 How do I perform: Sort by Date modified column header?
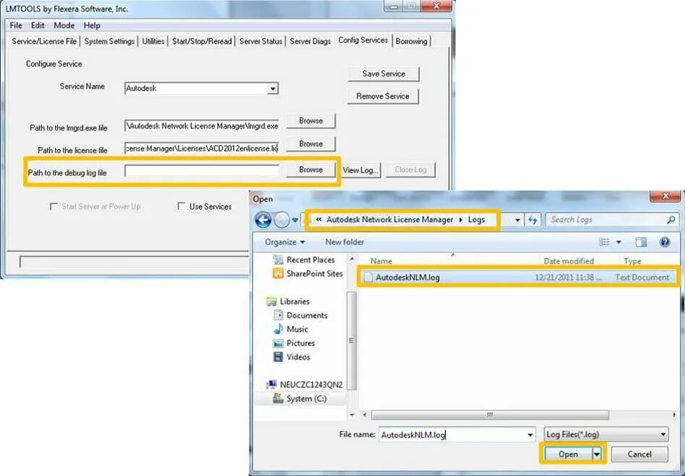click(x=569, y=261)
